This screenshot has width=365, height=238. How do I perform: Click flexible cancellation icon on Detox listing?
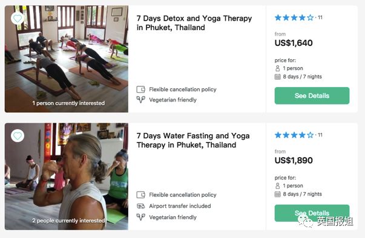[x=140, y=89]
